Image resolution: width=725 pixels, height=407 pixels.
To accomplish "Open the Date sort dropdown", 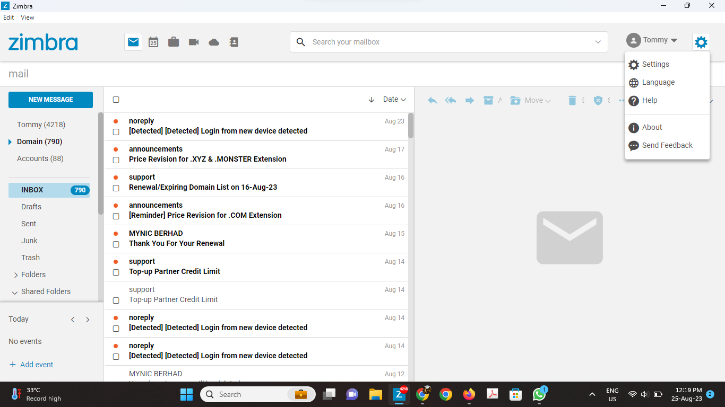I will [x=394, y=99].
